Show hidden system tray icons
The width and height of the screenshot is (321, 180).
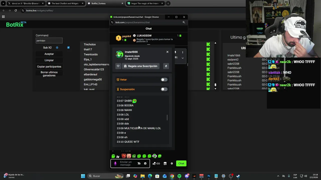click(x=278, y=176)
